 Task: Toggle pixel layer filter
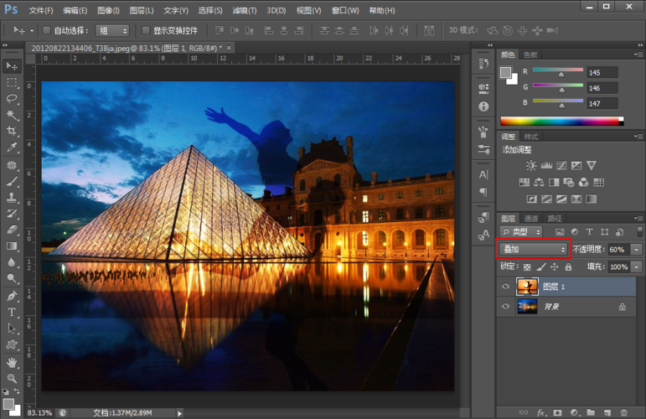(560, 232)
